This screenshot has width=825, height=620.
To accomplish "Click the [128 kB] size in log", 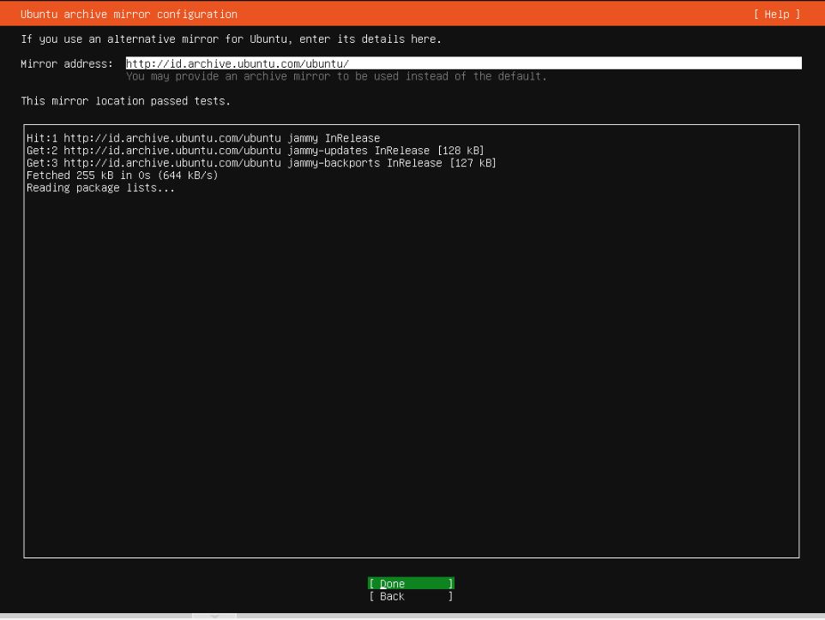I will point(460,151).
